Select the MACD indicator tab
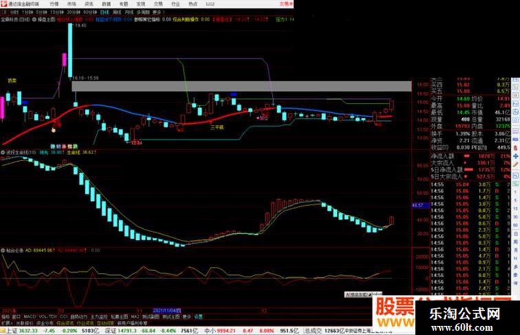Screen dimensions: 520x335 coord(30,317)
